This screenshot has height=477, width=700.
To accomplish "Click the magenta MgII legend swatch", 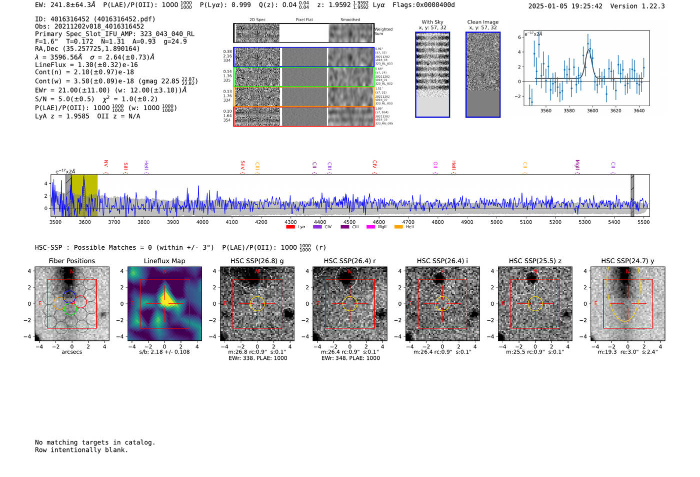I will click(x=371, y=227).
